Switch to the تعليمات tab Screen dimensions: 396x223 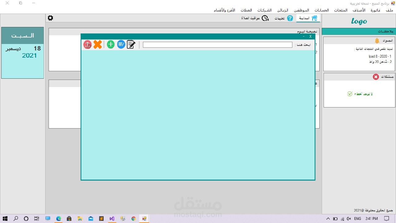pos(284,18)
